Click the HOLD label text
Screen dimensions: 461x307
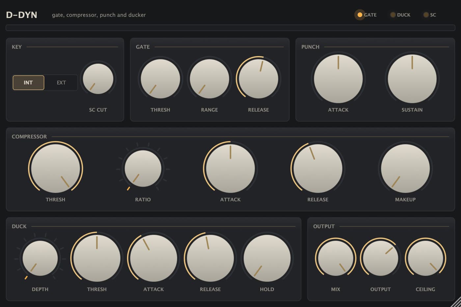click(267, 289)
